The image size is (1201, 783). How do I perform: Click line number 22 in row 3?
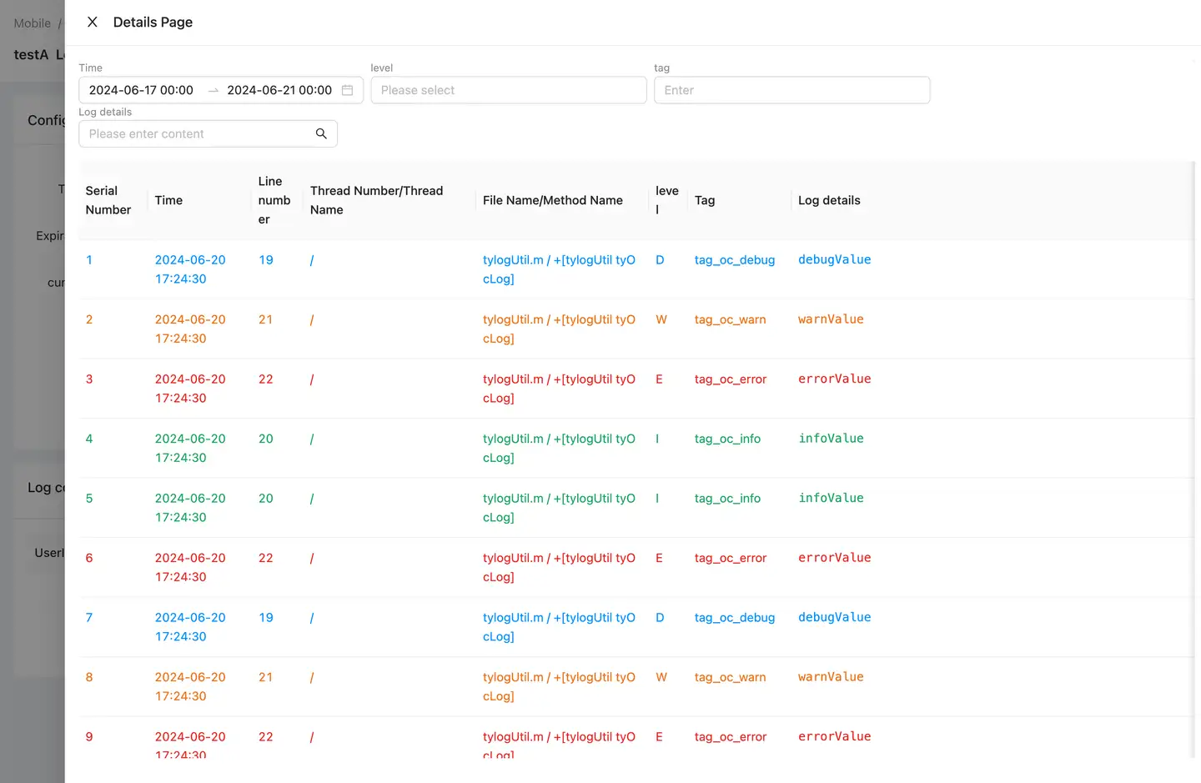pos(266,379)
